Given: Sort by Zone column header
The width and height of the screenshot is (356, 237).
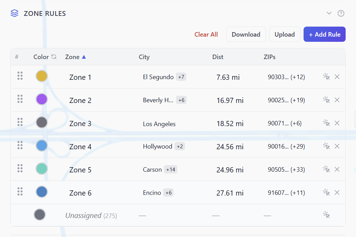Looking at the screenshot, I should coord(76,57).
